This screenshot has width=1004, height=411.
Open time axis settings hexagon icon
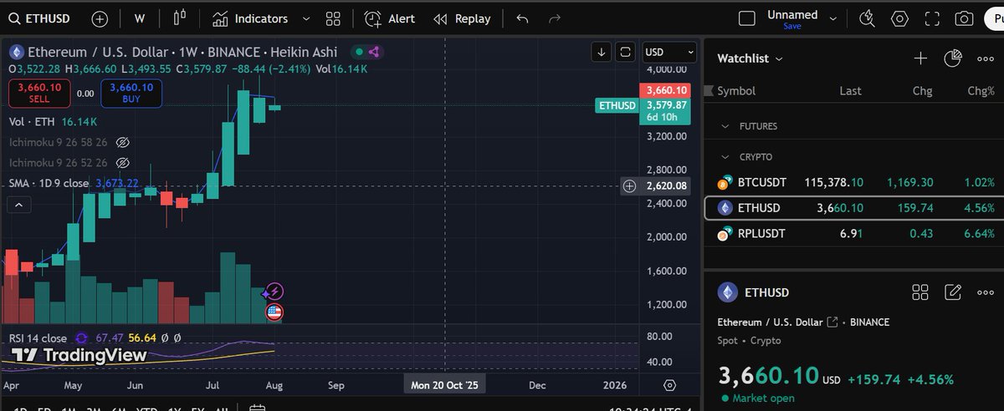[x=669, y=385]
